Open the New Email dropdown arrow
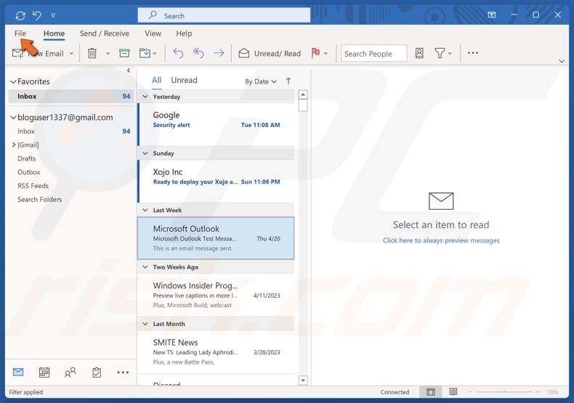Image resolution: width=574 pixels, height=403 pixels. 71,54
